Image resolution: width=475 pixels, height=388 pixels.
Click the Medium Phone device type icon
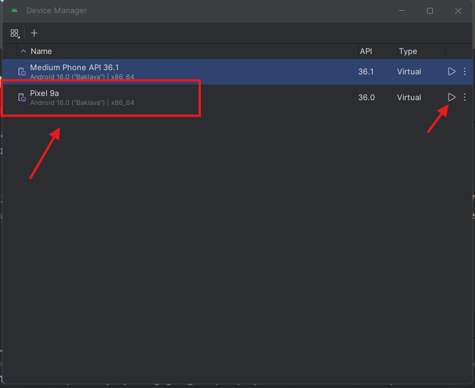point(22,72)
